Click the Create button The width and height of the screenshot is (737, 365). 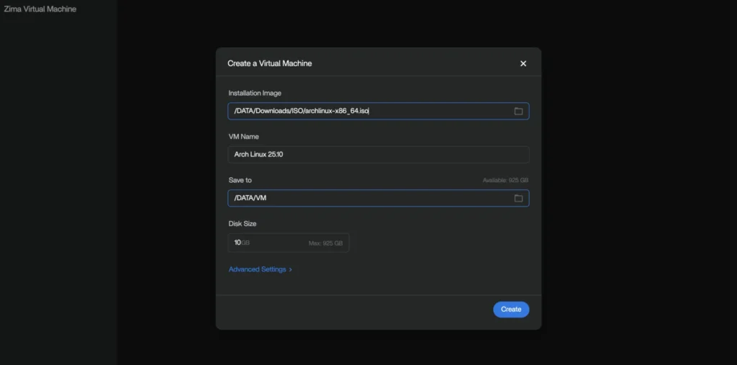click(x=511, y=310)
